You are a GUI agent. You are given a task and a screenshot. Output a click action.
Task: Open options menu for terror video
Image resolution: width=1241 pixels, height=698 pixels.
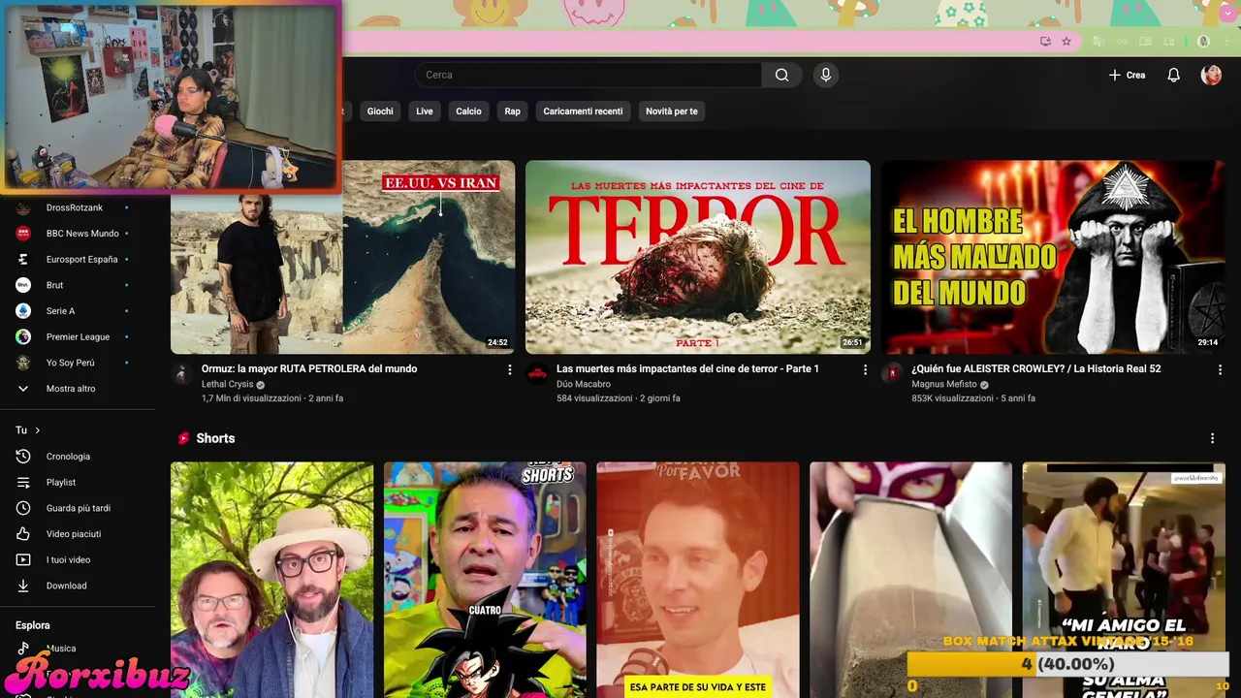point(865,369)
